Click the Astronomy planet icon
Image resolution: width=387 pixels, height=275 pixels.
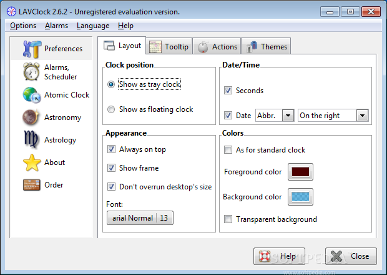click(x=31, y=117)
